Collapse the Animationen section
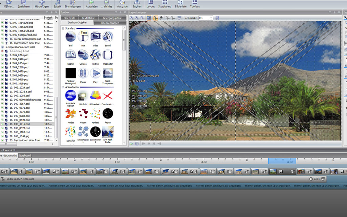This screenshot has height=217, width=347. pyautogui.click(x=63, y=87)
